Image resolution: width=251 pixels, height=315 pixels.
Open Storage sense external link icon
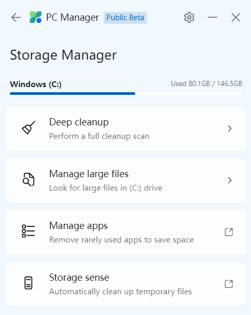point(229,284)
